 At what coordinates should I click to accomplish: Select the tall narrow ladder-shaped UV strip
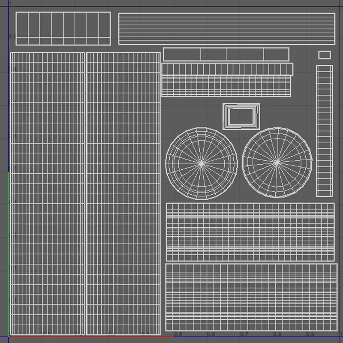coord(325,131)
